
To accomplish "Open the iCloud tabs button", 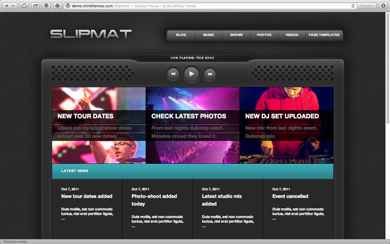I will tap(24, 6).
